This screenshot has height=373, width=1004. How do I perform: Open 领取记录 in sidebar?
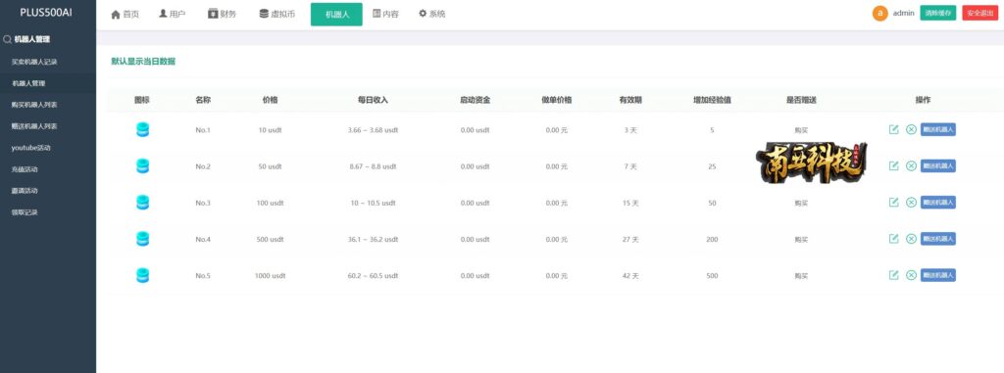coord(25,212)
